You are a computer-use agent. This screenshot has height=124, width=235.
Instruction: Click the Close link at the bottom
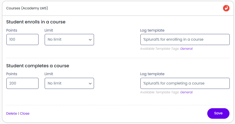(x=25, y=113)
